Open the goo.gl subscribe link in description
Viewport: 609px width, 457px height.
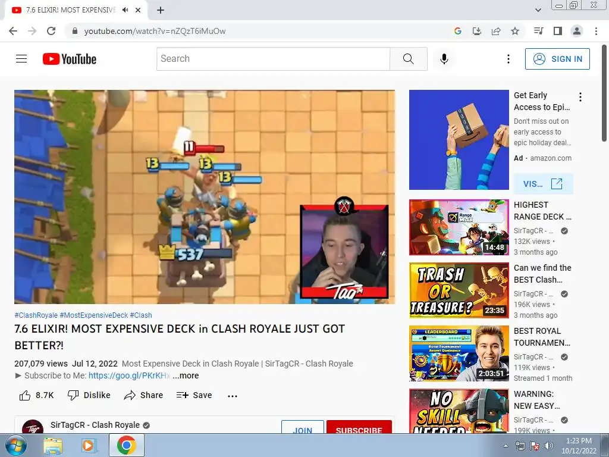coord(129,376)
